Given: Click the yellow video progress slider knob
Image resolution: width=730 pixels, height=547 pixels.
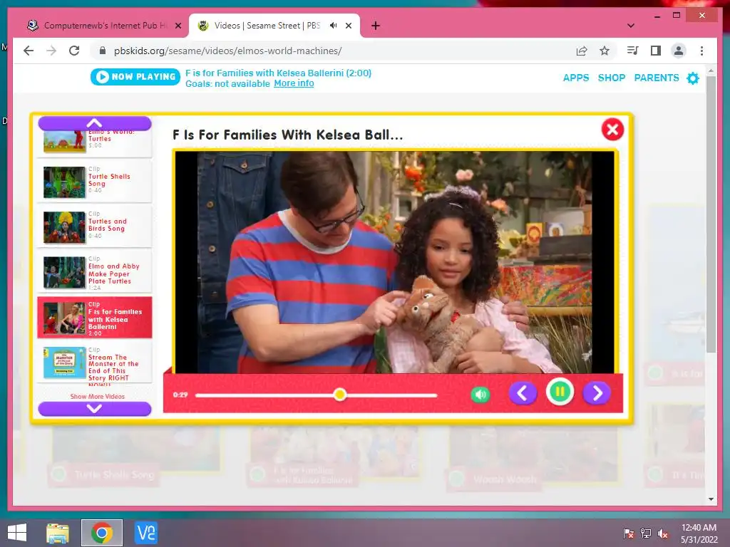Looking at the screenshot, I should [x=340, y=395].
